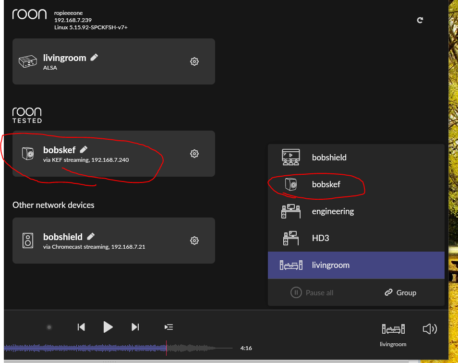Open settings gear for bobshield Chromecast device
Image resolution: width=458 pixels, height=363 pixels.
(x=194, y=241)
